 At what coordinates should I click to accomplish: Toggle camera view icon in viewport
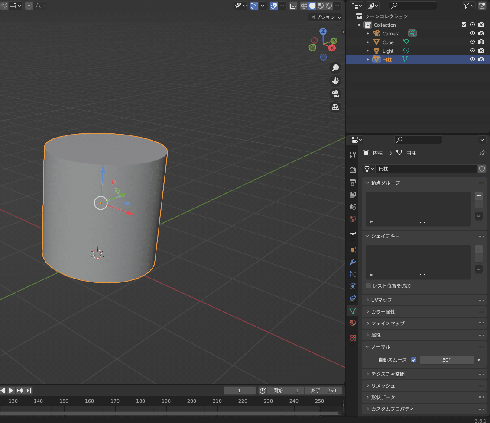click(x=335, y=94)
